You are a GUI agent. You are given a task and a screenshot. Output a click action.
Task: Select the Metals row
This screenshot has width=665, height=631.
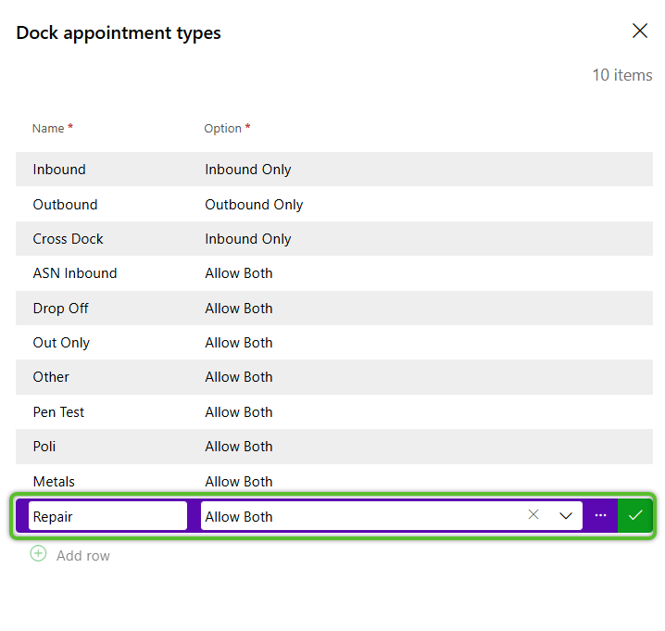[334, 481]
